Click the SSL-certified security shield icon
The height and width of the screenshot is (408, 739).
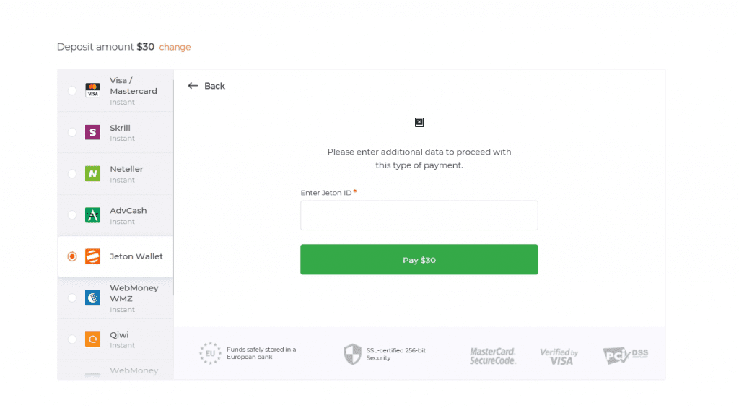point(352,354)
